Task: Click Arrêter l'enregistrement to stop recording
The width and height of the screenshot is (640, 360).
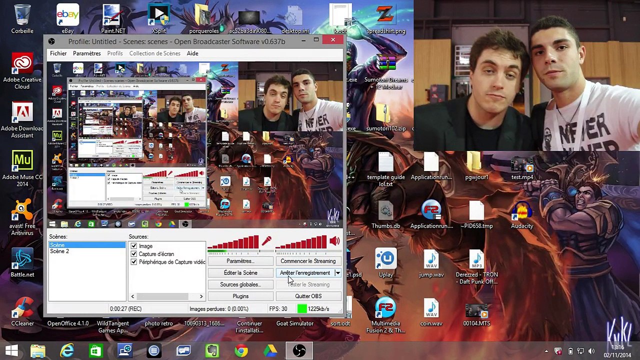Action: (x=305, y=273)
